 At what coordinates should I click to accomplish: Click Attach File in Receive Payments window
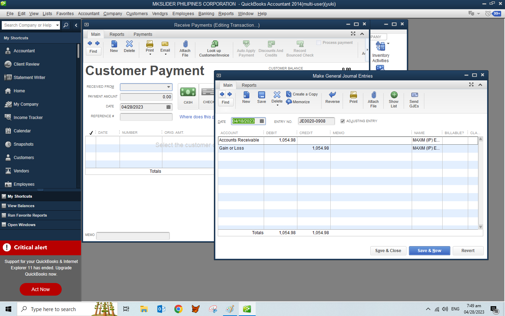185,48
